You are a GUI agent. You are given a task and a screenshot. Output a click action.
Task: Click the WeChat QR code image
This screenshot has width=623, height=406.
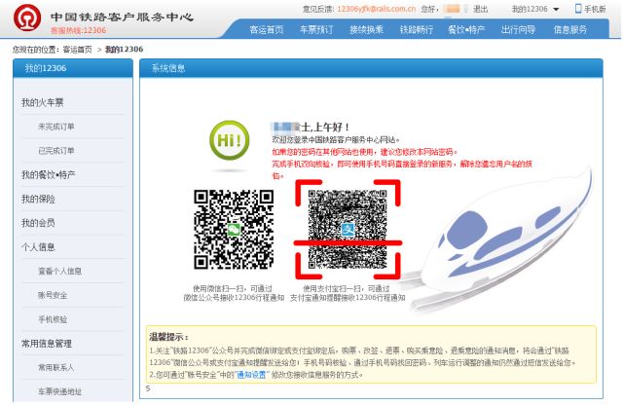coord(234,229)
